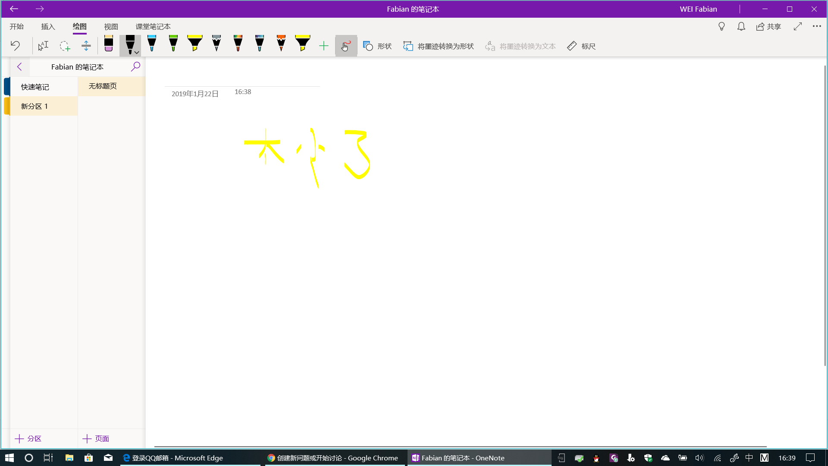Choose the Insert Space tool
The image size is (828, 466).
pyautogui.click(x=86, y=46)
